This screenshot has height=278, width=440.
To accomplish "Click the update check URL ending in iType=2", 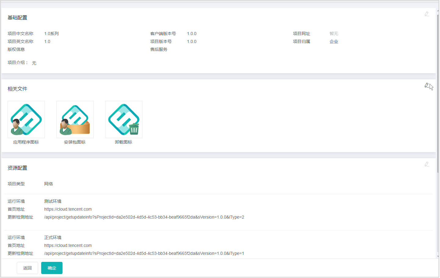I will pos(144,217).
